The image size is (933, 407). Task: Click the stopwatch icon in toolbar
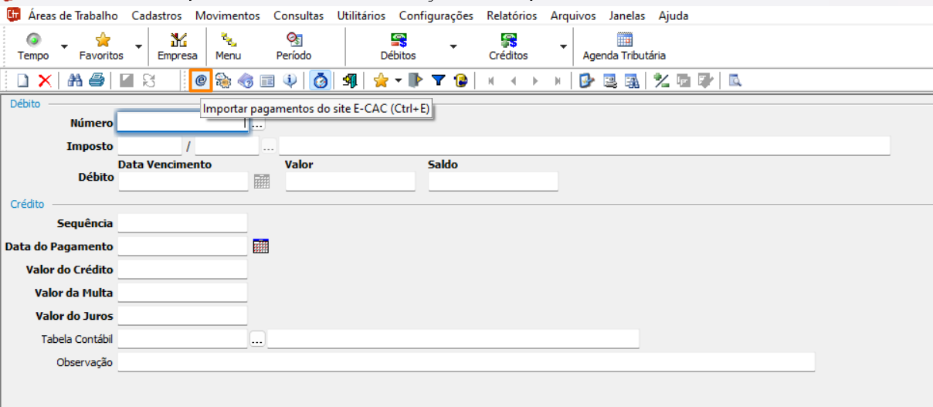tap(321, 80)
